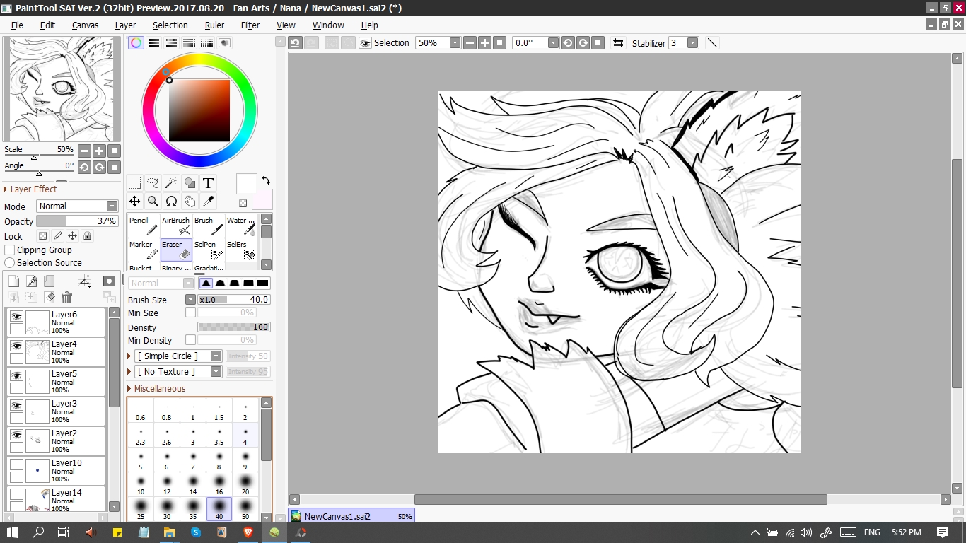Hide Layer5 with its eye icon
966x543 pixels.
click(16, 375)
